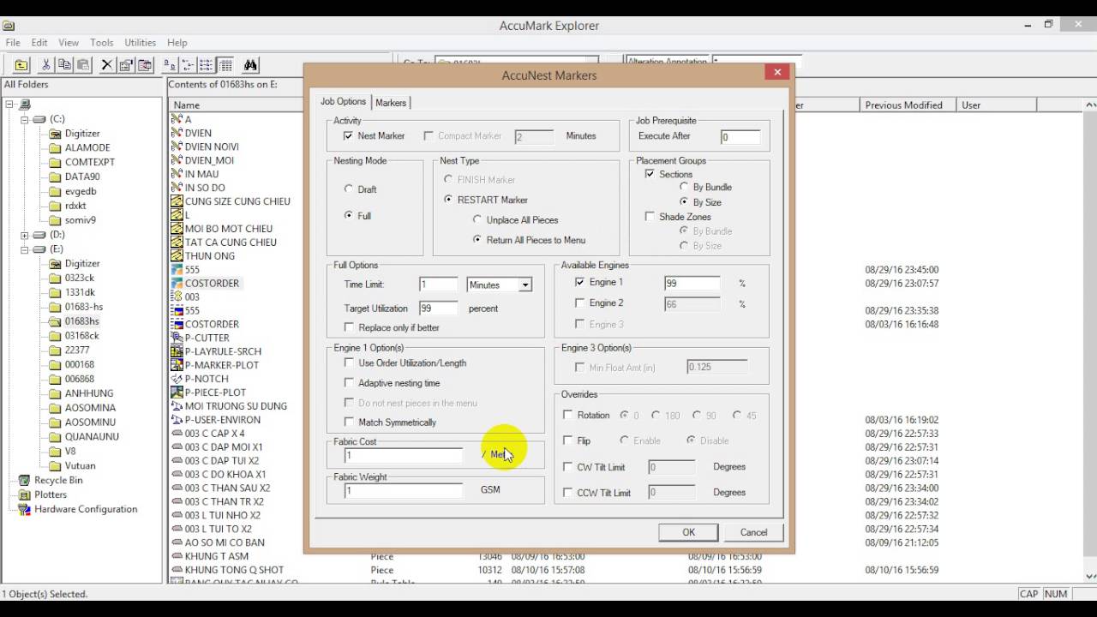Enable Match Symmetrically checkbox
Viewport: 1097px width, 617px height.
click(349, 422)
